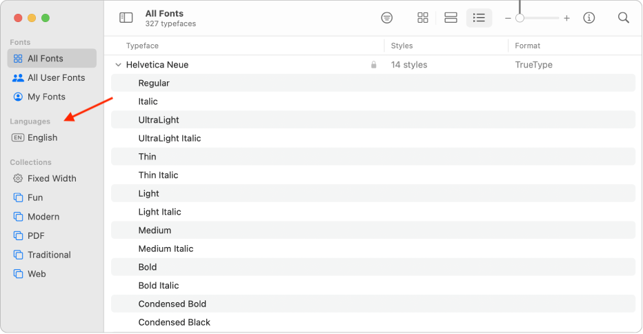Image resolution: width=643 pixels, height=334 pixels.
Task: Click the 14 styles cell
Action: coord(409,65)
